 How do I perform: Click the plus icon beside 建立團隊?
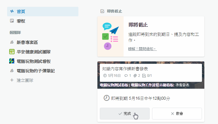[12, 80]
